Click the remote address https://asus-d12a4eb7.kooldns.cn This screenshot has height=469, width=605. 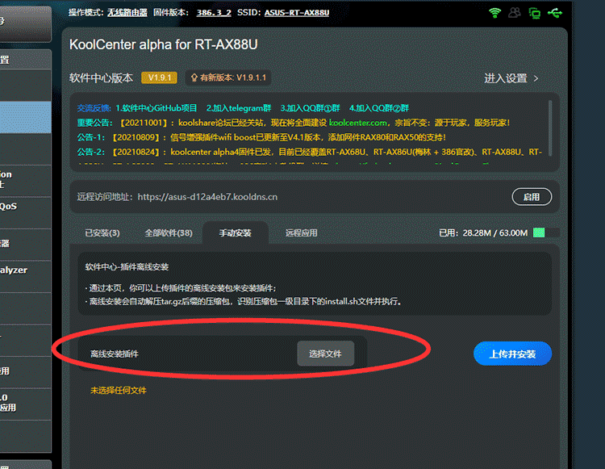[x=207, y=197]
